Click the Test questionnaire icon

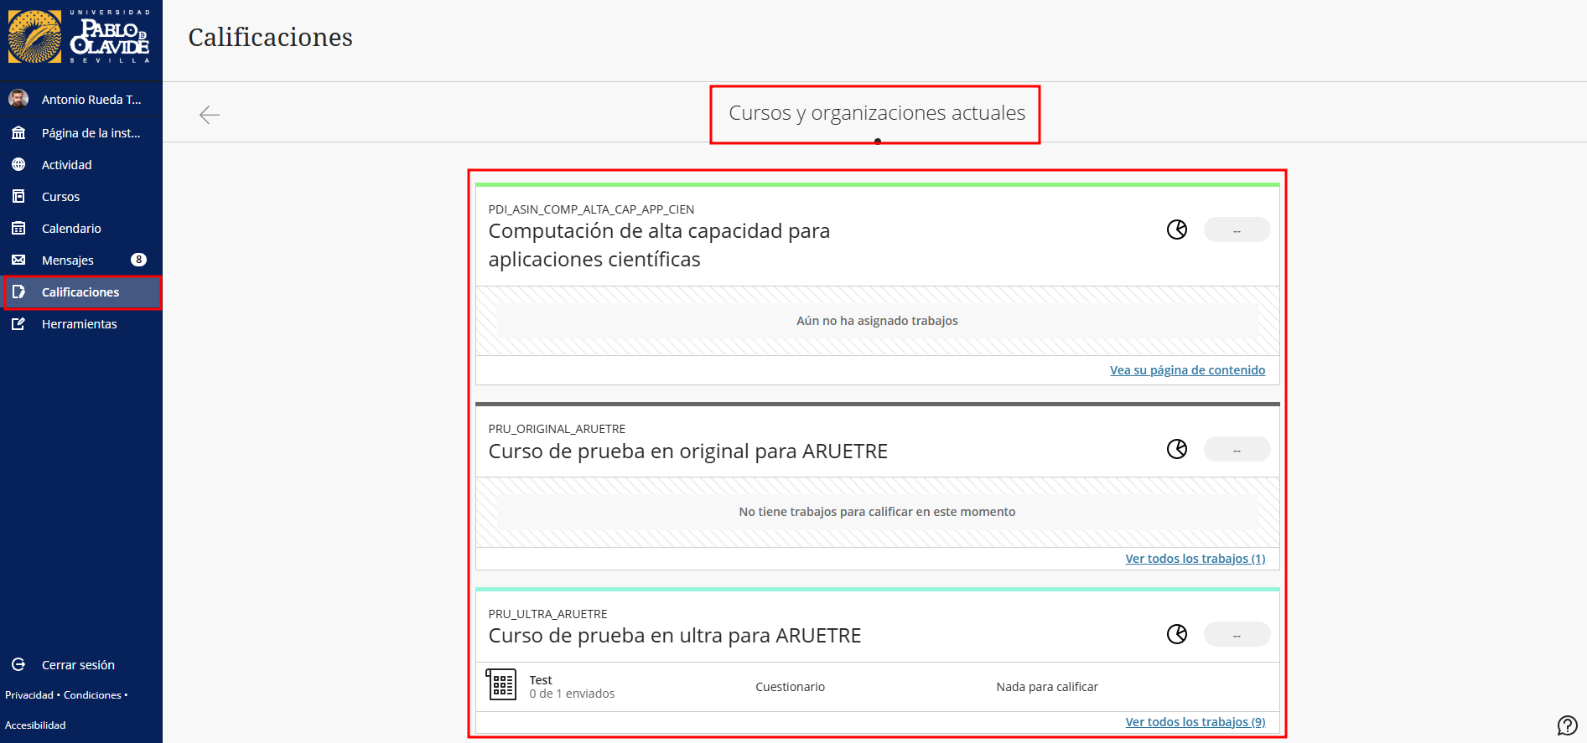pos(502,685)
